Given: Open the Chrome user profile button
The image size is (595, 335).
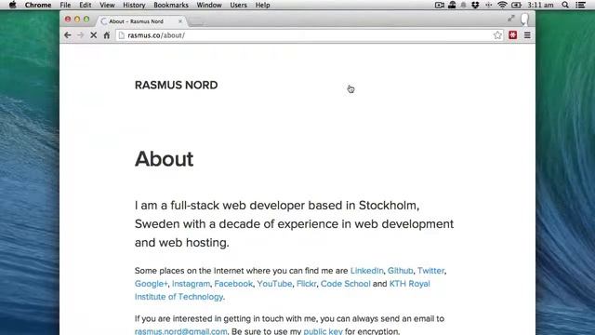Looking at the screenshot, I should (524, 19).
